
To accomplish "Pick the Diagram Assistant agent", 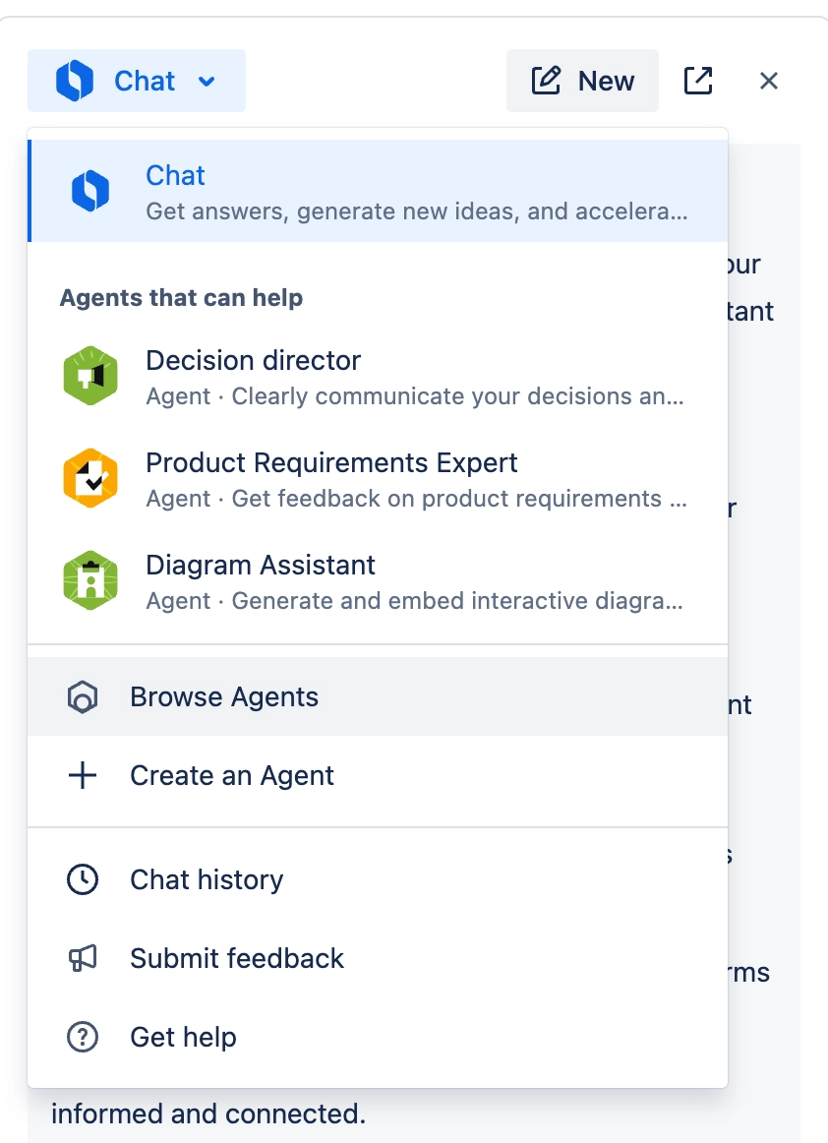I will pos(378,581).
